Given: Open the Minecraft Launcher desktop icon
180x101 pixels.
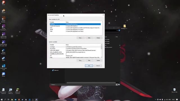Looking at the screenshot, I should 18,91.
